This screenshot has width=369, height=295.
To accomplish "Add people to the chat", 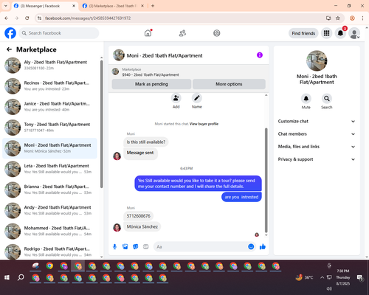I will tap(176, 98).
